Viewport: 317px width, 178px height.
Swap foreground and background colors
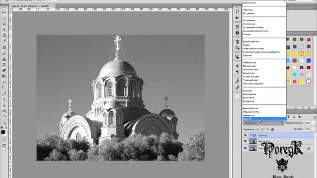(x=6, y=128)
